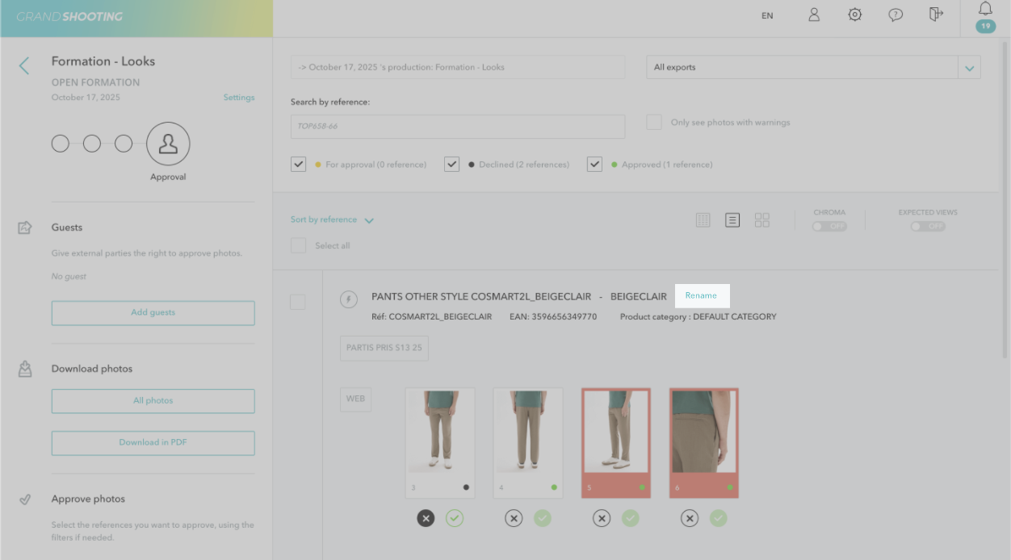Screen dimensions: 1011x560
Task: Switch language via EN selector
Action: pos(767,15)
